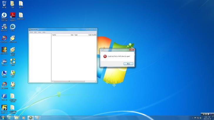Image resolution: width=214 pixels, height=120 pixels.
Task: Open the View menu in Xplorer360
Action: (x=39, y=32)
